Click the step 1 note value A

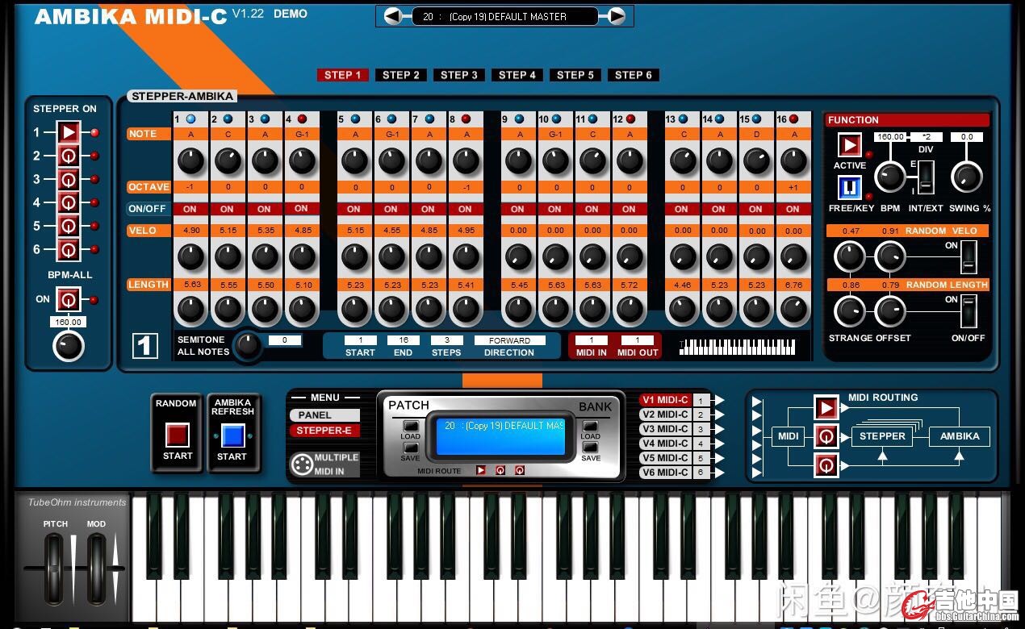coord(190,134)
